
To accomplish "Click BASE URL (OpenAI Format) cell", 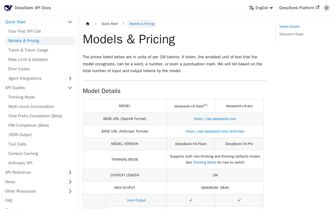I will [125, 119].
